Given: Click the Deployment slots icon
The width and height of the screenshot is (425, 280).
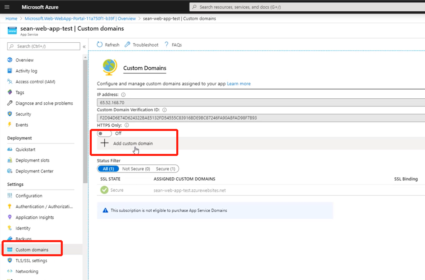Looking at the screenshot, I should (10, 160).
